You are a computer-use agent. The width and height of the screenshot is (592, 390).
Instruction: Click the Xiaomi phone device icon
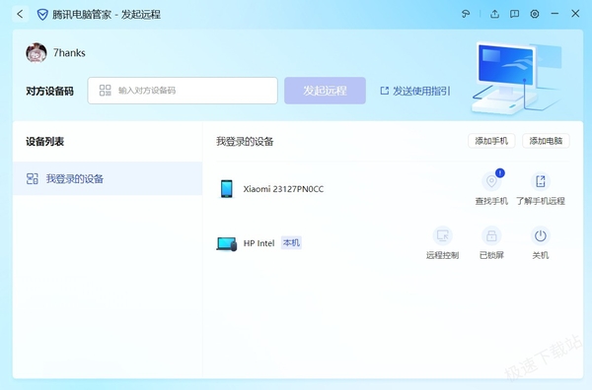(x=227, y=189)
